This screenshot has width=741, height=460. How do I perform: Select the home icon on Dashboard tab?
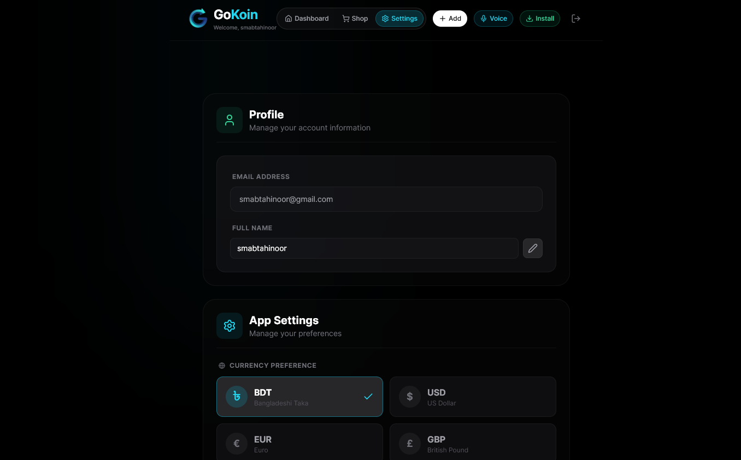click(x=288, y=18)
